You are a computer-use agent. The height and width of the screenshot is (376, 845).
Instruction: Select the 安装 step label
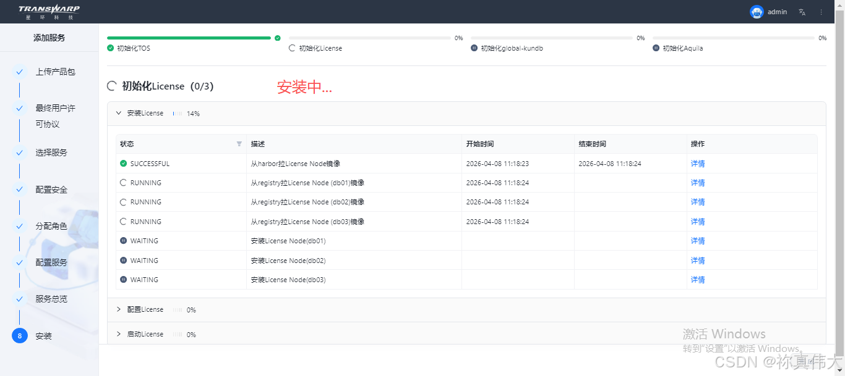pyautogui.click(x=43, y=336)
